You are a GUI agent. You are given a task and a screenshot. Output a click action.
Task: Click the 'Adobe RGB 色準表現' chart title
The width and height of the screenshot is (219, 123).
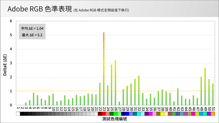(40, 9)
